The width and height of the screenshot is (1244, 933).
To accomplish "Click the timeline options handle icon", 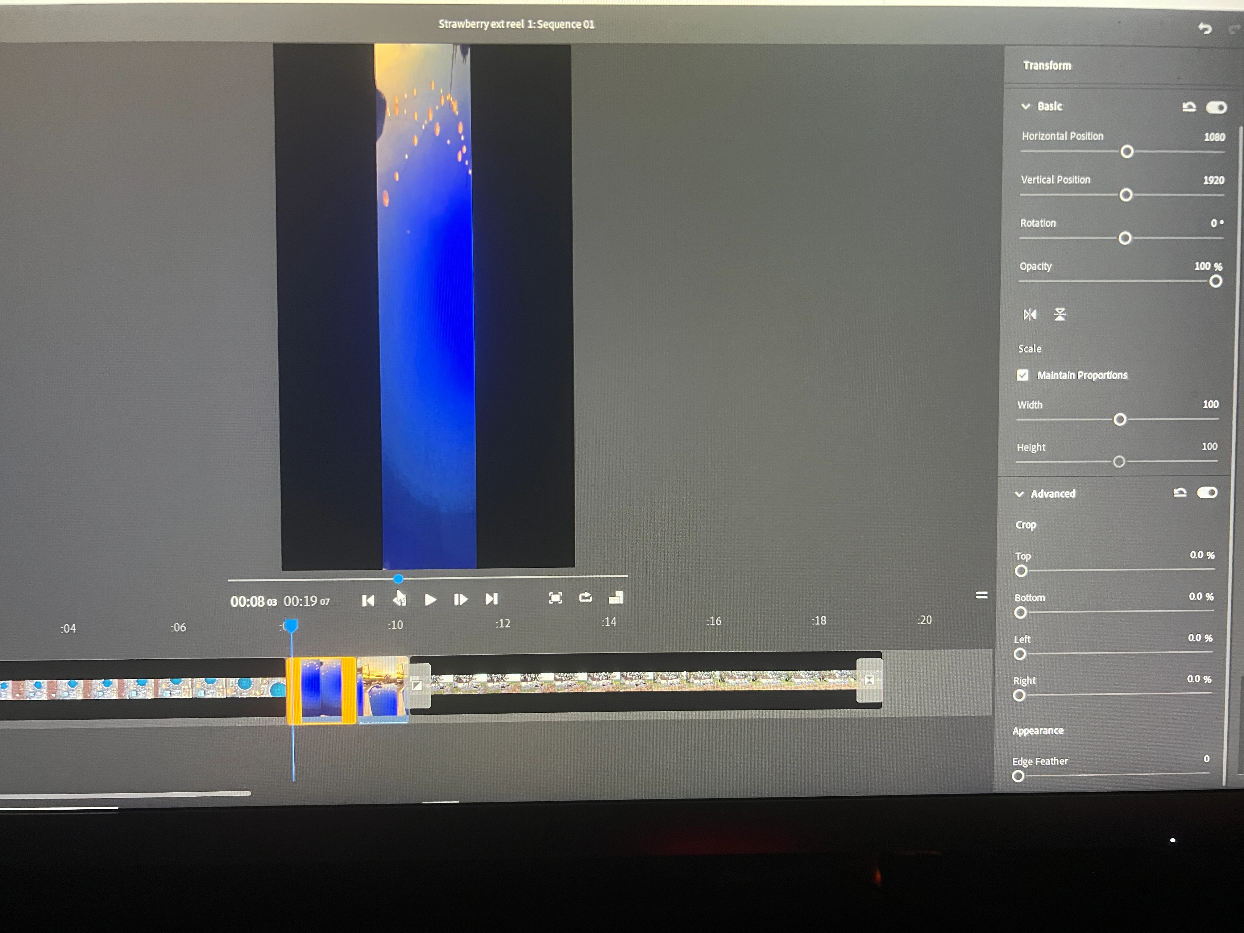I will 981,595.
